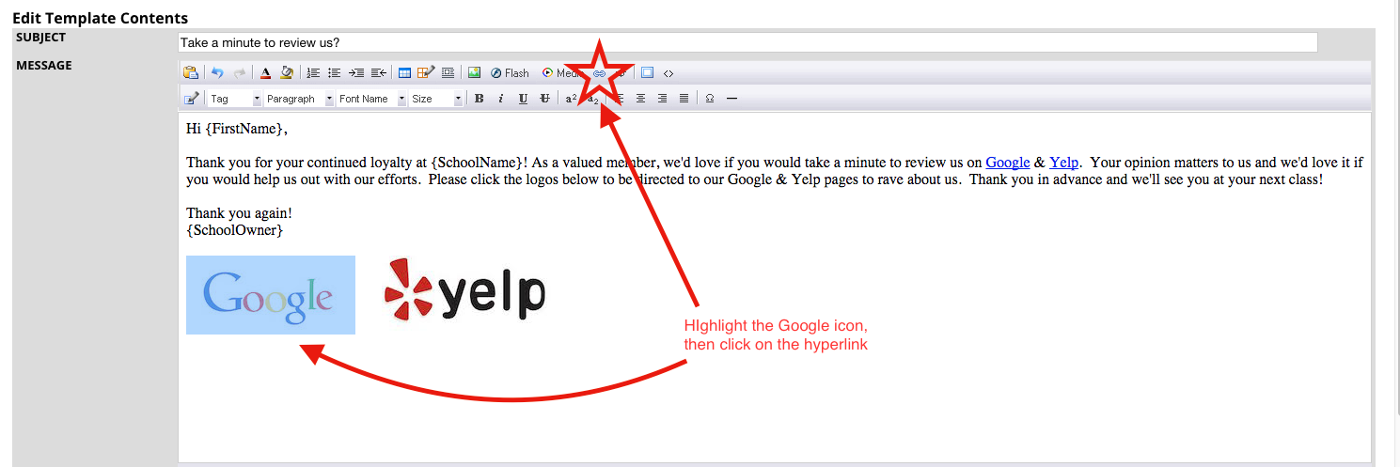Viewport: 1400px width, 467px height.
Task: Click the Insert Table icon
Action: (x=404, y=72)
